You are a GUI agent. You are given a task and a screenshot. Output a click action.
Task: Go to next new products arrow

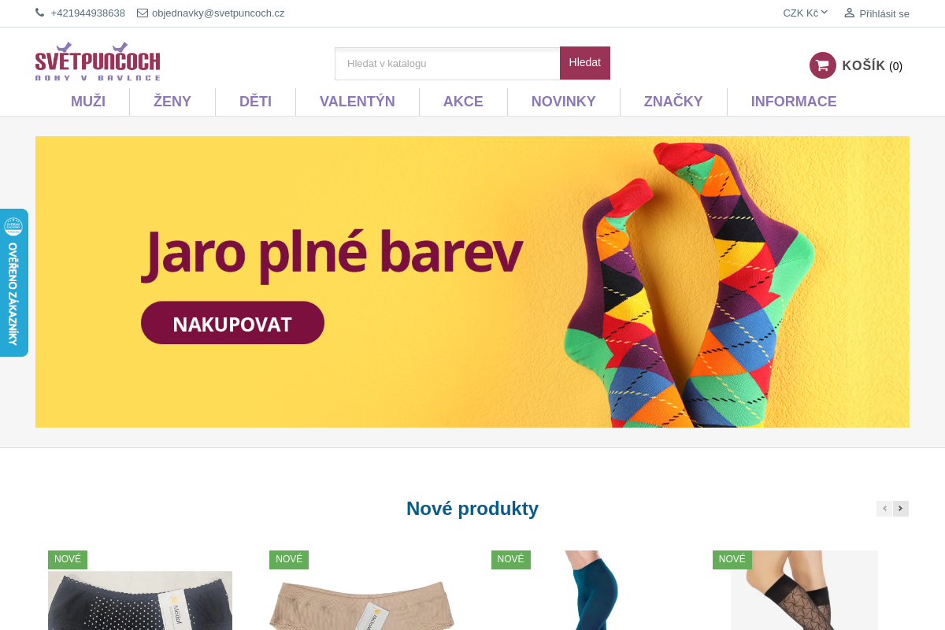coord(901,509)
